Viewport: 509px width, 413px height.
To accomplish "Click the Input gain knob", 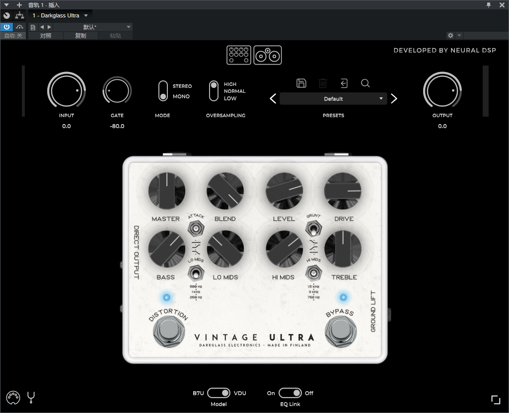I will [67, 90].
